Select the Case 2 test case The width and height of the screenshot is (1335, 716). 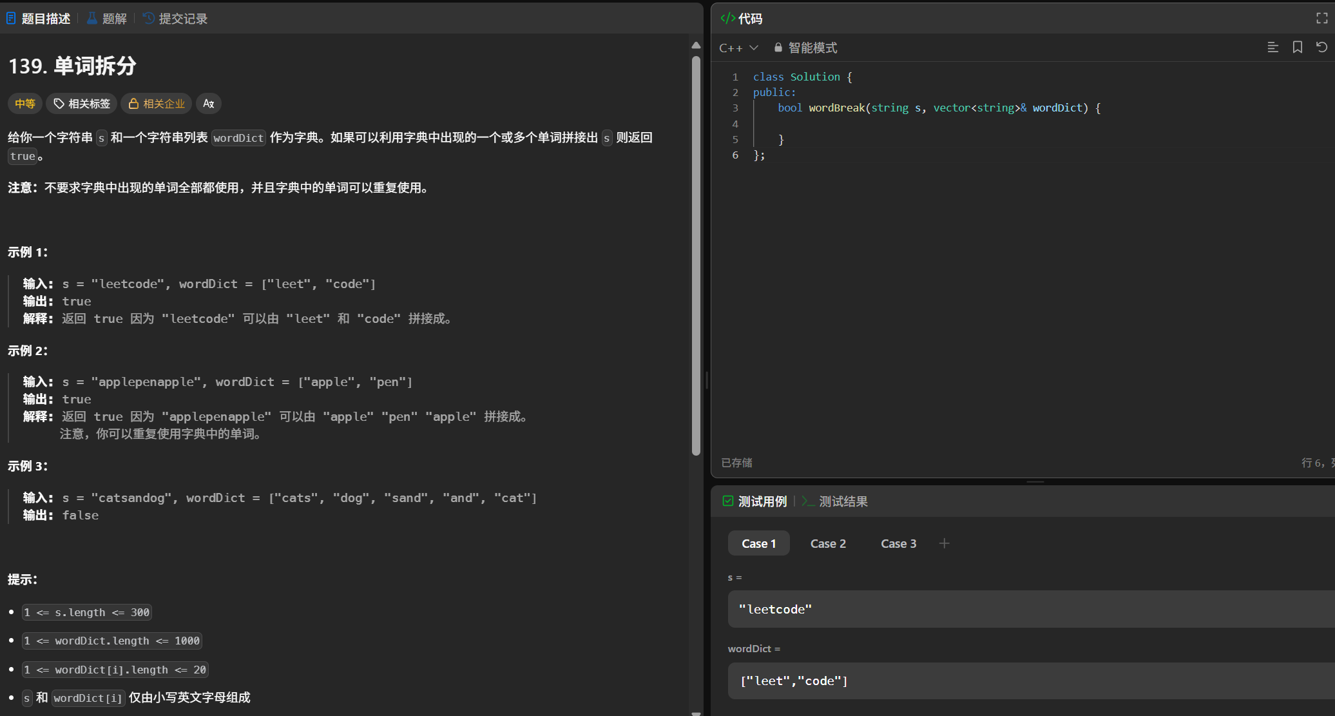(828, 543)
